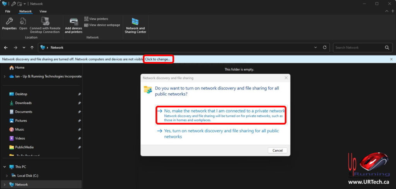Screen dimensions: 396x189
Task: Open Network and Sharing Center from ribbon
Action: tap(135, 25)
